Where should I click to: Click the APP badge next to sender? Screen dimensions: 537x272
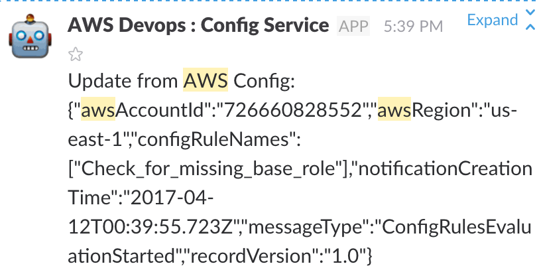[353, 26]
